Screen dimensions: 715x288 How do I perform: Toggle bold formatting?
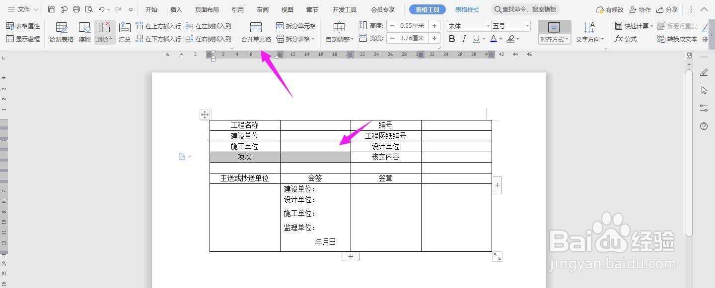(451, 38)
